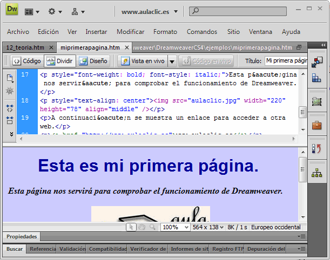This screenshot has width=330, height=260.
Task: Click the design view scrollbar down arrow
Action: click(x=303, y=217)
